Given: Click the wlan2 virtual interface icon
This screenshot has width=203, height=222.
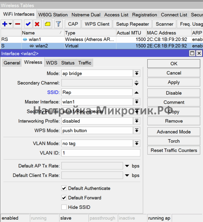Looking at the screenshot, I should click(32, 46).
